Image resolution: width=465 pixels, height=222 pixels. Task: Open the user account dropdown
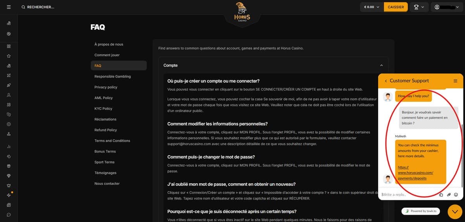click(447, 7)
